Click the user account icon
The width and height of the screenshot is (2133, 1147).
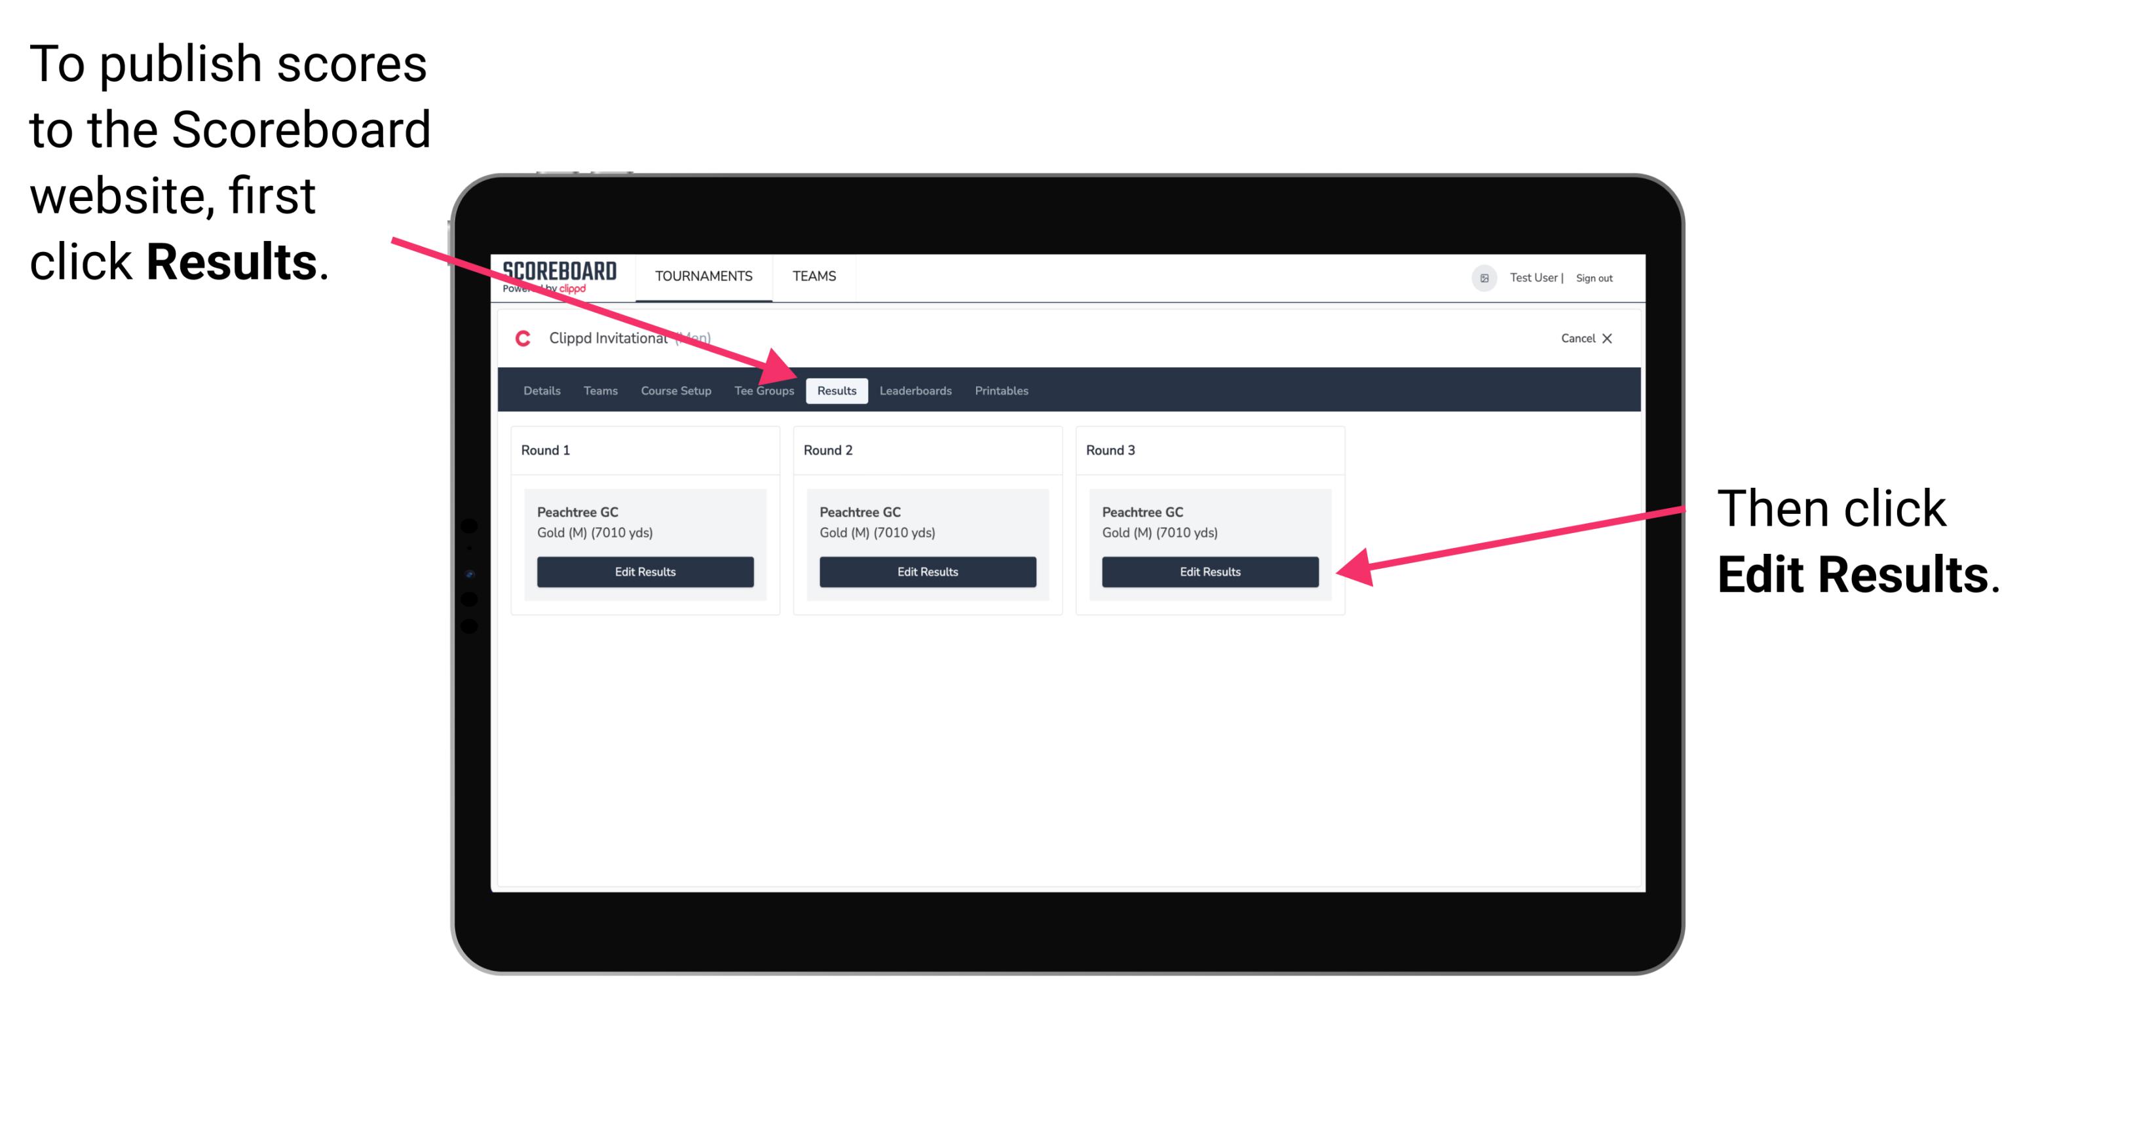point(1482,277)
